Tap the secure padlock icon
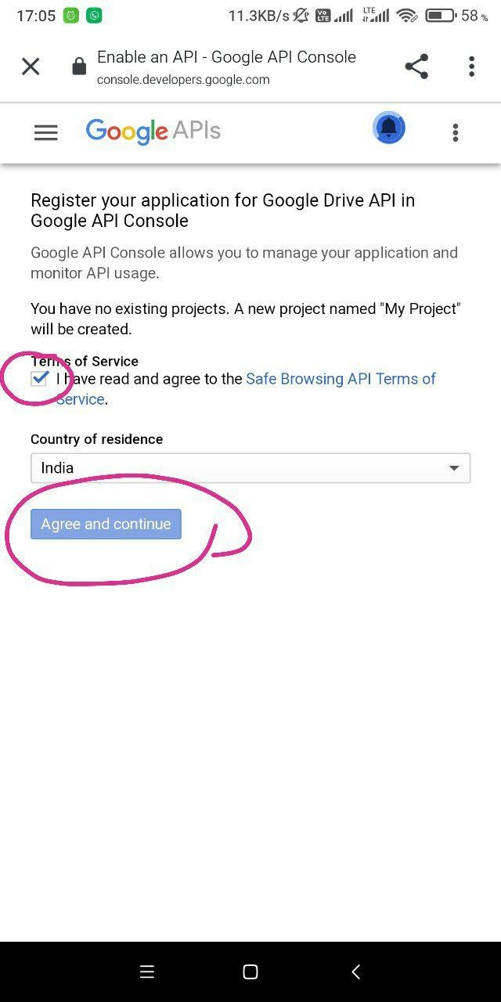Viewport: 501px width, 1002px height. (x=79, y=67)
